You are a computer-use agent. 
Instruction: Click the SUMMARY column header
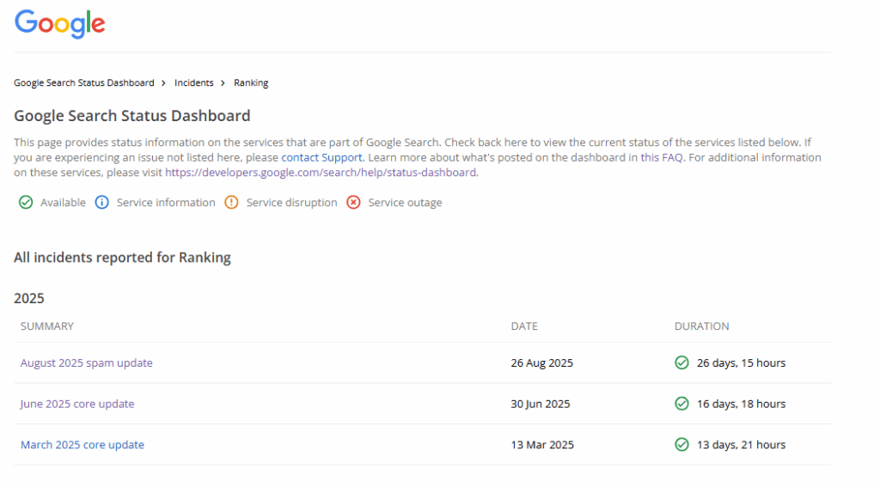click(x=47, y=326)
